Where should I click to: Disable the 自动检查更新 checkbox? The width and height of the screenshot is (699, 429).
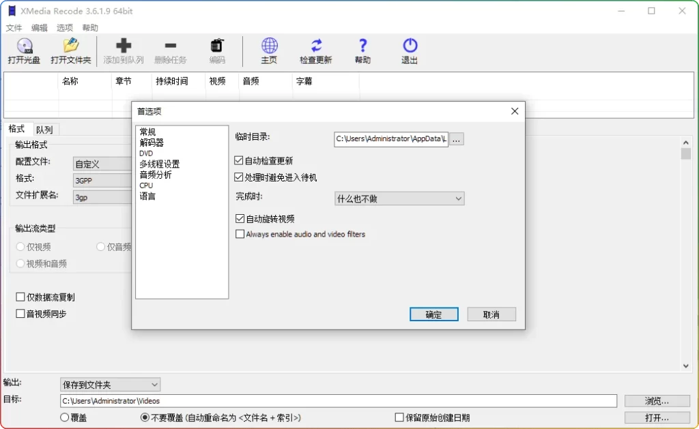coord(239,161)
